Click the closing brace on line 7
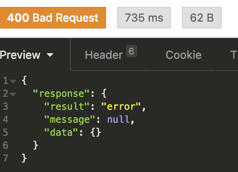Viewport: 238px width, 172px height. [x=24, y=158]
